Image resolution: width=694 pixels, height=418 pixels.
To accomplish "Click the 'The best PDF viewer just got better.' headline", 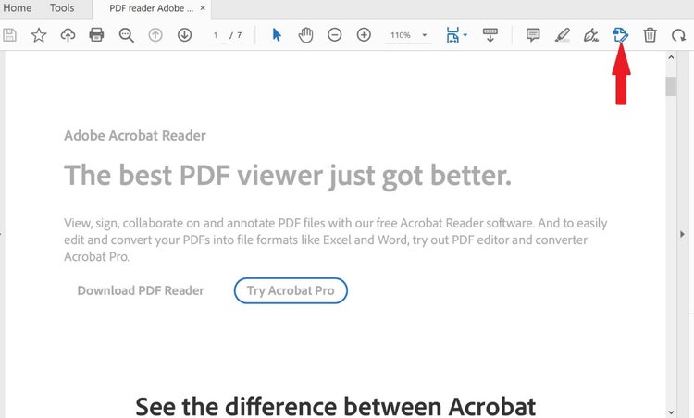I will coord(288,176).
